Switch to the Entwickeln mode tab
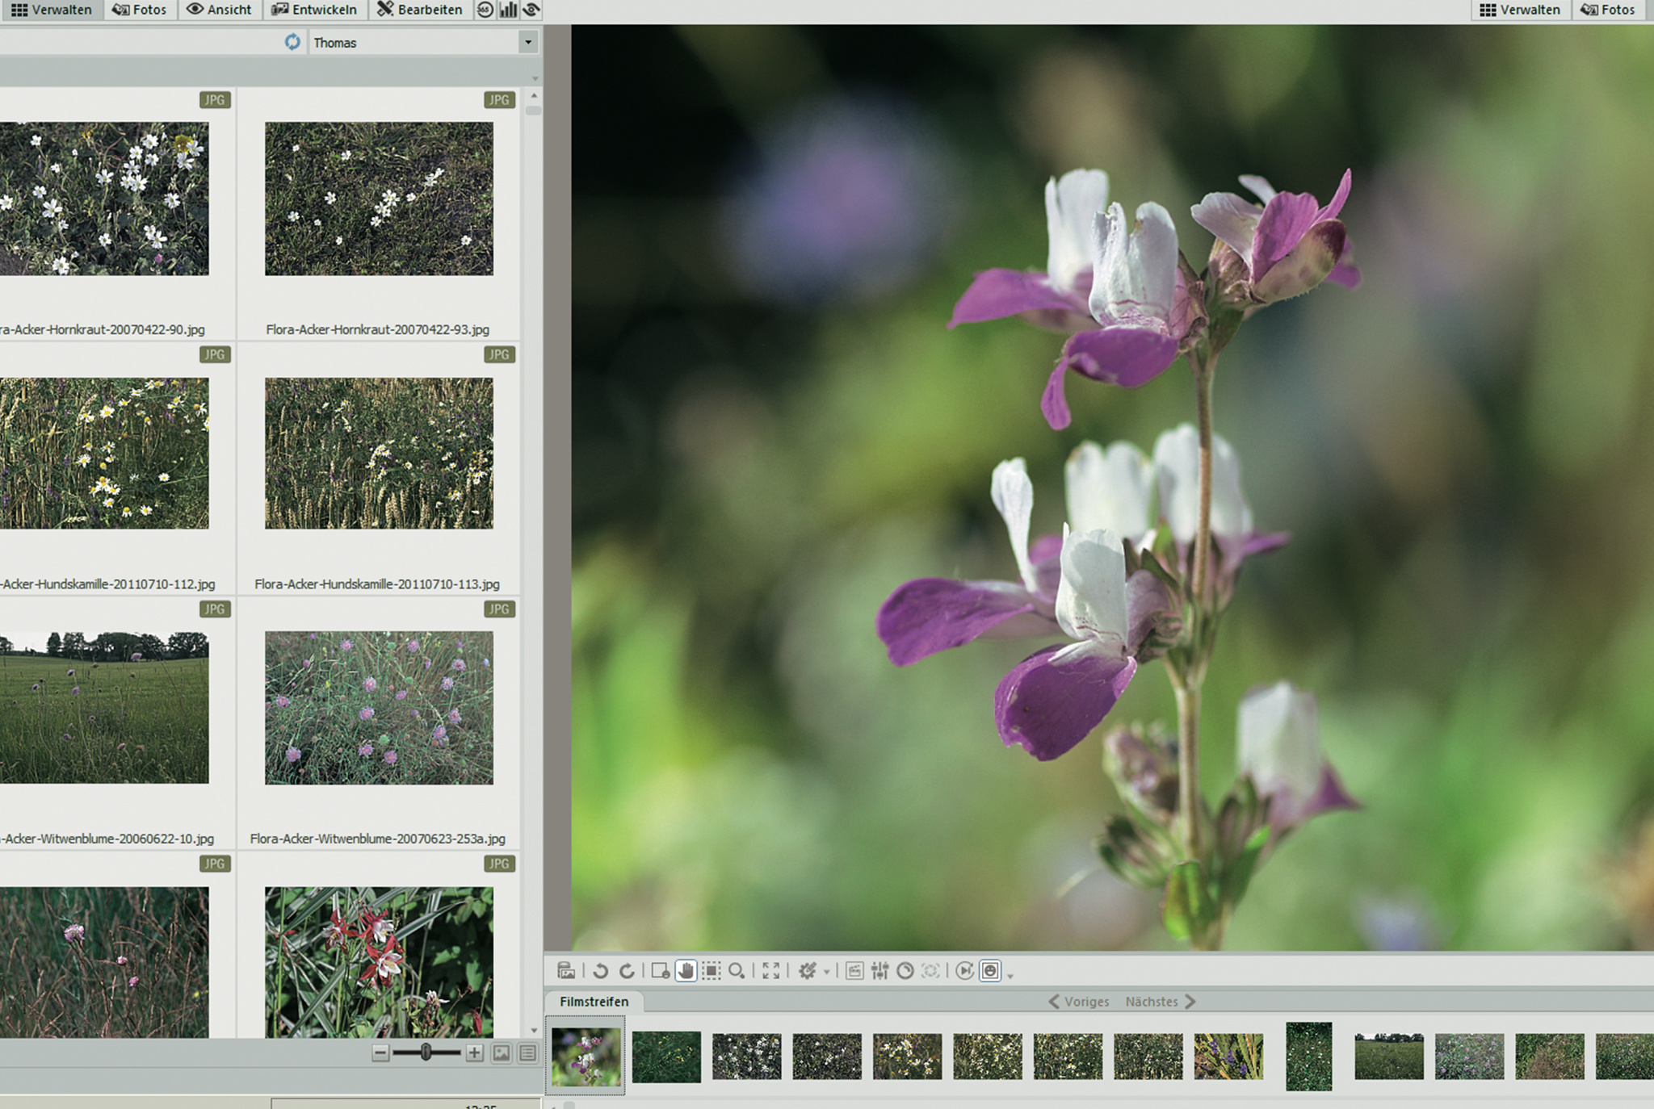Viewport: 1654px width, 1109px height. (x=315, y=10)
